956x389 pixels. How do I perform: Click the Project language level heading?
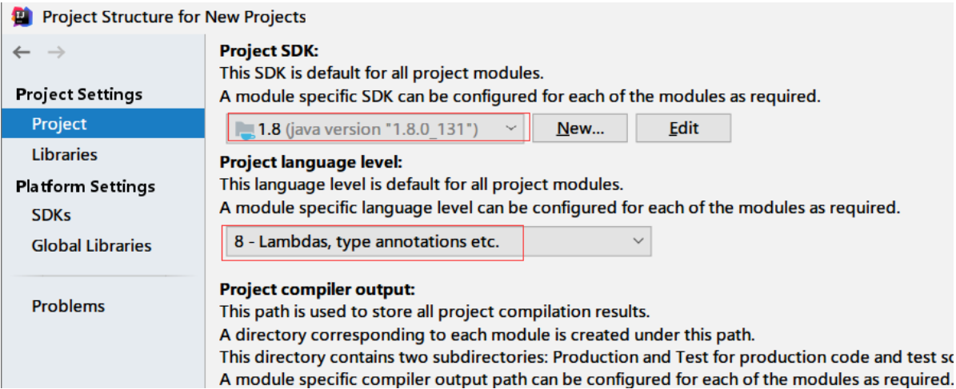[x=311, y=161]
